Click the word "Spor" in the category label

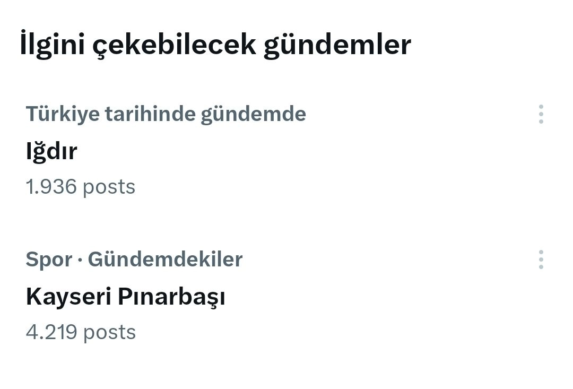(49, 260)
